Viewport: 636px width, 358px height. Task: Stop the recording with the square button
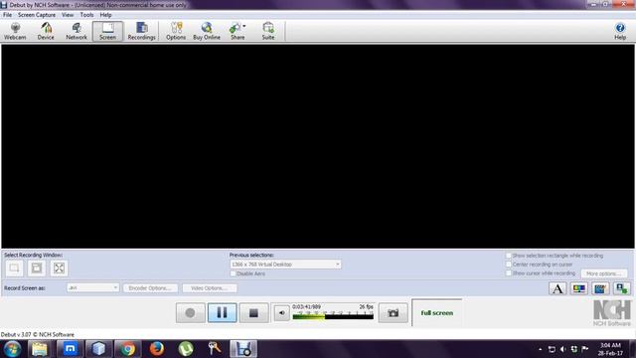pos(253,313)
